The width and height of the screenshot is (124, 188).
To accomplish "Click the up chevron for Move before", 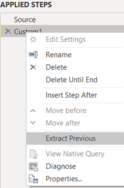I will point(33,110).
